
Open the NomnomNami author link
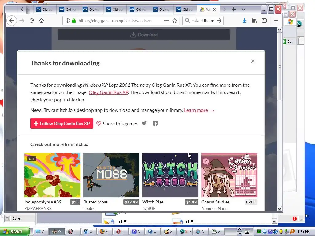tap(214, 208)
